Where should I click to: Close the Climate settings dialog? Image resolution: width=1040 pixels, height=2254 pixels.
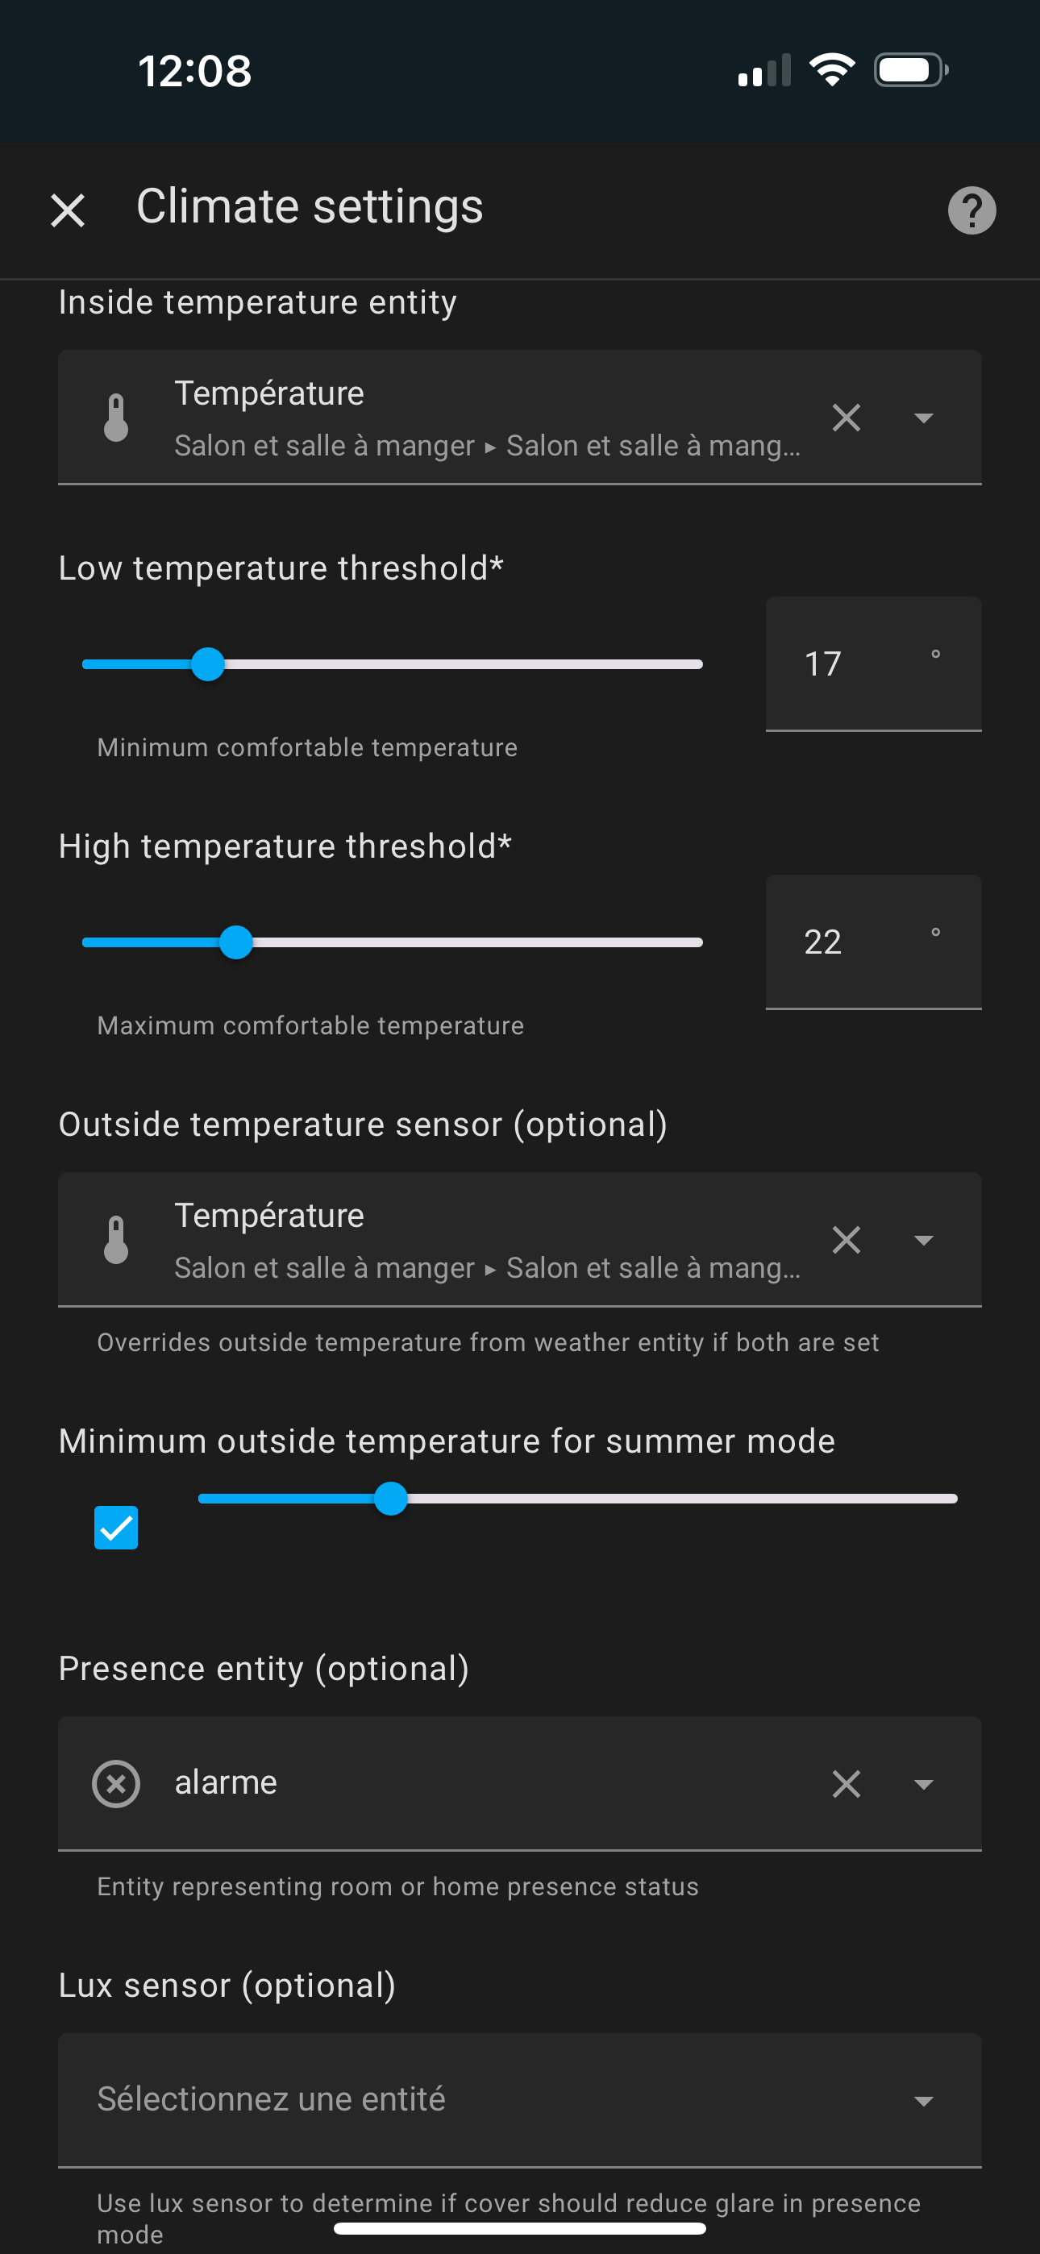coord(68,211)
